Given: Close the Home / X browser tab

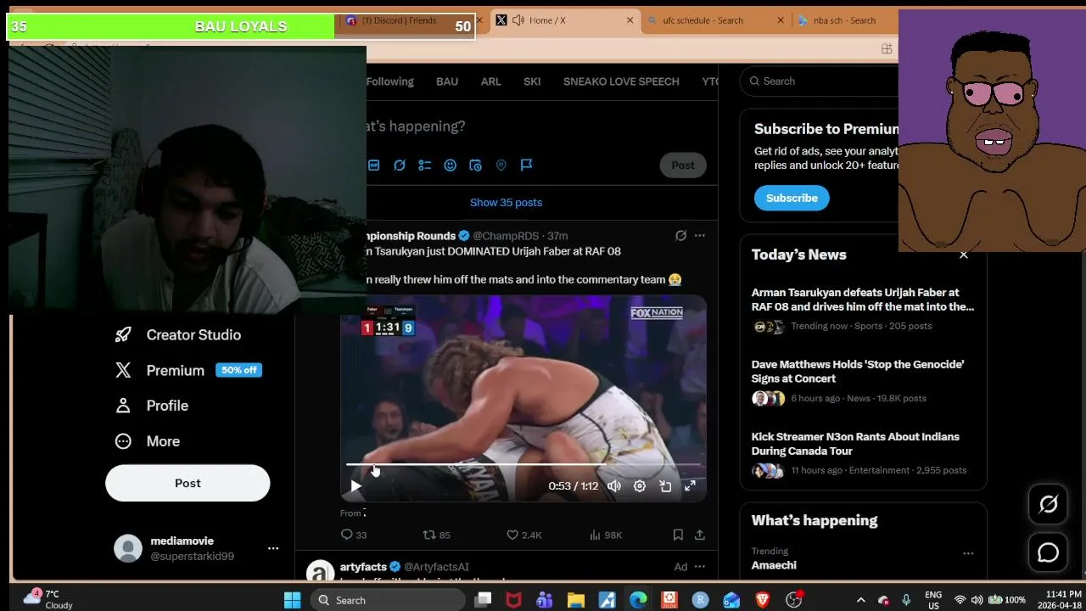Looking at the screenshot, I should pyautogui.click(x=630, y=20).
